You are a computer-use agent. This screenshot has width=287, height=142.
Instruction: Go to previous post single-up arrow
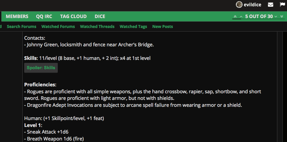point(241,17)
